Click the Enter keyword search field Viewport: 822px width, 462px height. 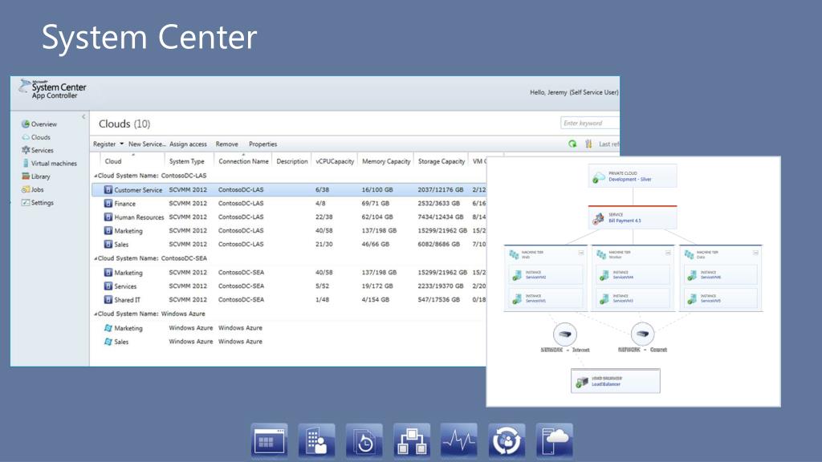(590, 123)
